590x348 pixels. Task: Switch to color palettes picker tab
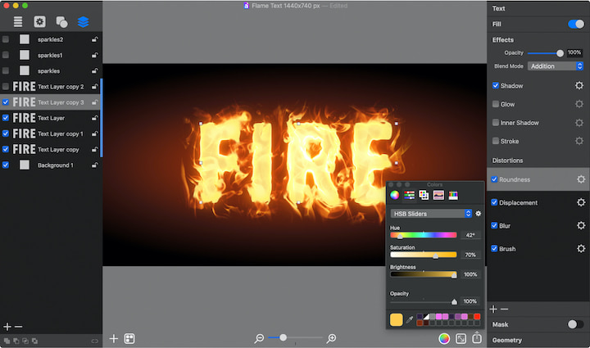pyautogui.click(x=424, y=195)
